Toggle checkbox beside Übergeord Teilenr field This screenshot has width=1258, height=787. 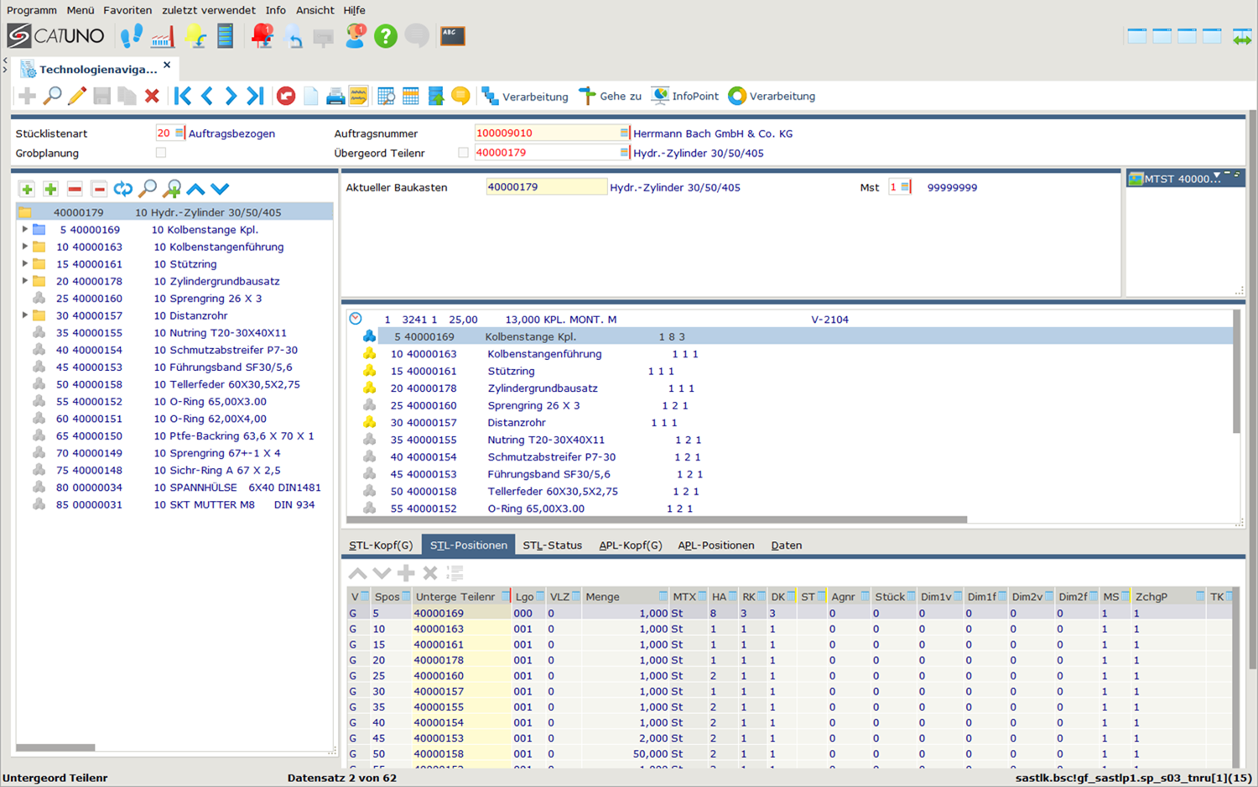click(463, 153)
